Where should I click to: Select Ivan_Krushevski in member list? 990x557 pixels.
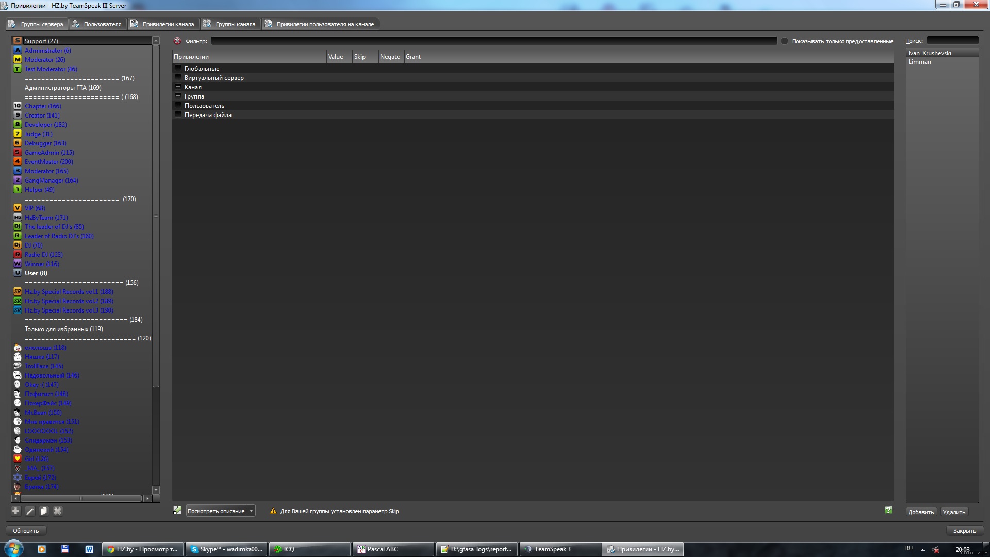click(x=942, y=53)
